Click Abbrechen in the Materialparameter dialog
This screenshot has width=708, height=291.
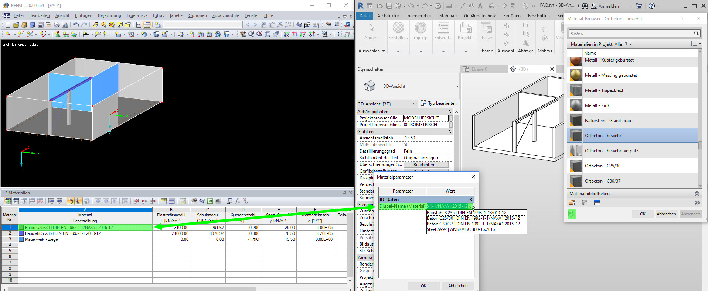(458, 286)
